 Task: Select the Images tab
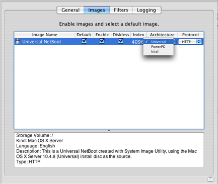click(x=97, y=10)
